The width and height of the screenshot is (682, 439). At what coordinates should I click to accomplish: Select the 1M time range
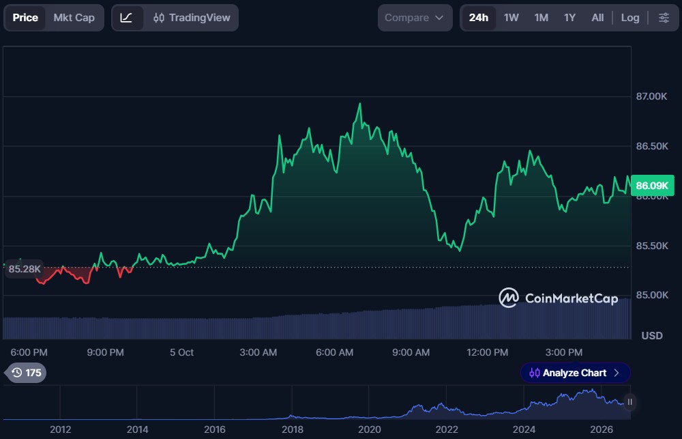[x=541, y=18]
